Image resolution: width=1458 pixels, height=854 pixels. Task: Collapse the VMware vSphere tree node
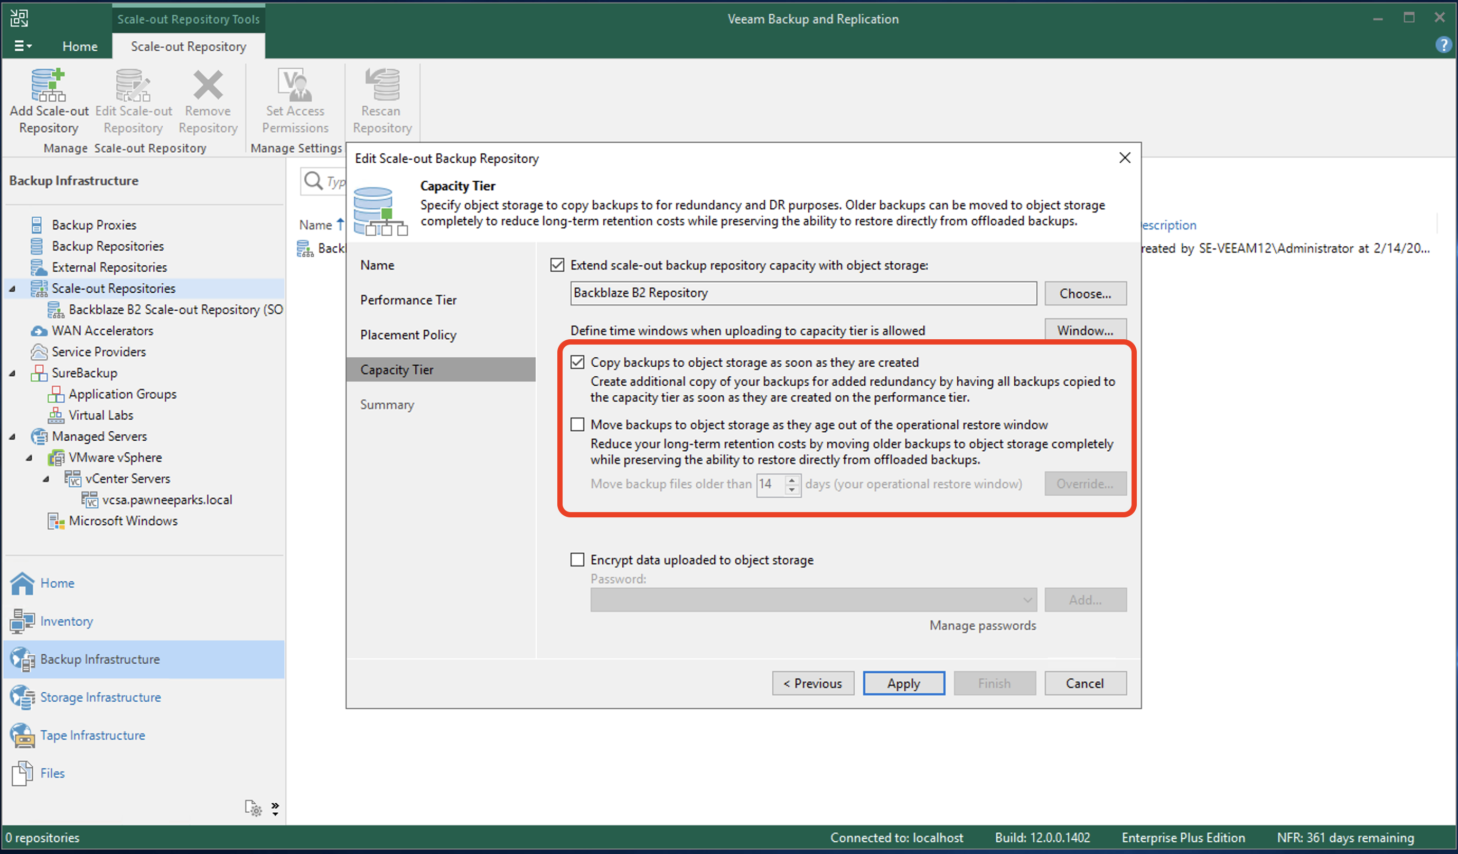tap(29, 458)
